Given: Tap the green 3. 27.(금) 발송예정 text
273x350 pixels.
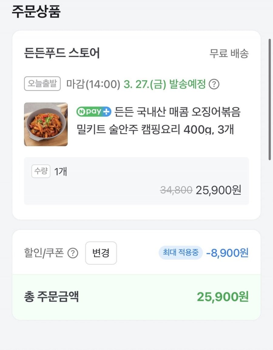Looking at the screenshot, I should [165, 84].
